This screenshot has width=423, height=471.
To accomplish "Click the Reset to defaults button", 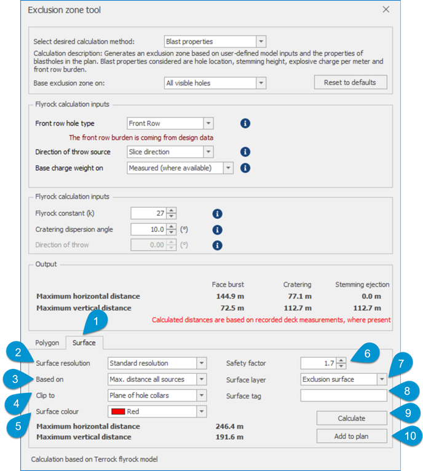I will click(x=350, y=82).
